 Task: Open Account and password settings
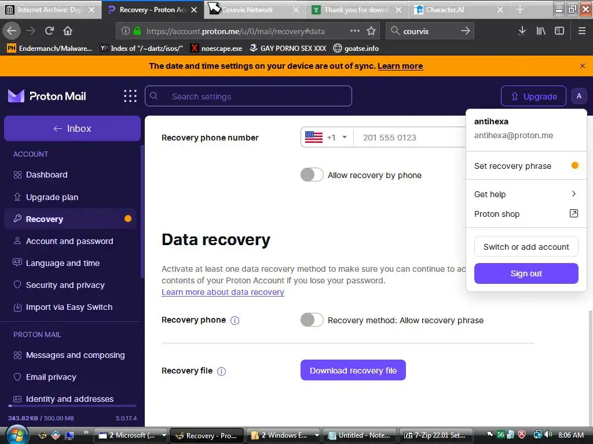(x=70, y=241)
